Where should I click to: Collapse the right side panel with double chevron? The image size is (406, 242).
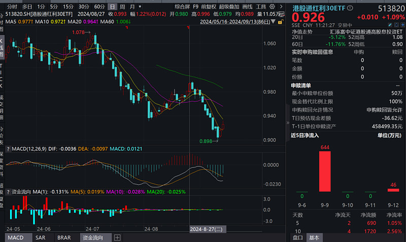point(288,123)
